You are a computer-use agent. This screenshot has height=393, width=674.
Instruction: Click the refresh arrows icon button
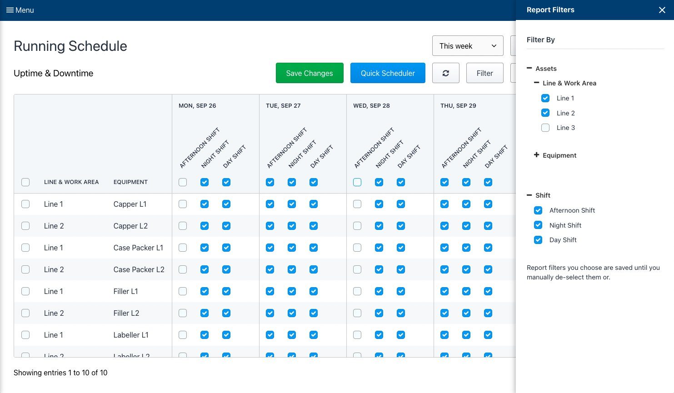pyautogui.click(x=446, y=73)
